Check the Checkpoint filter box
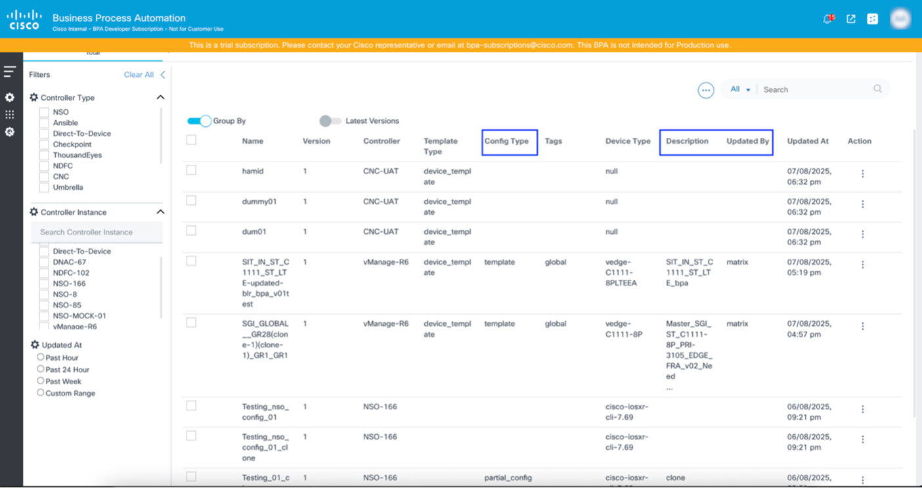The height and width of the screenshot is (490, 922). click(x=44, y=145)
